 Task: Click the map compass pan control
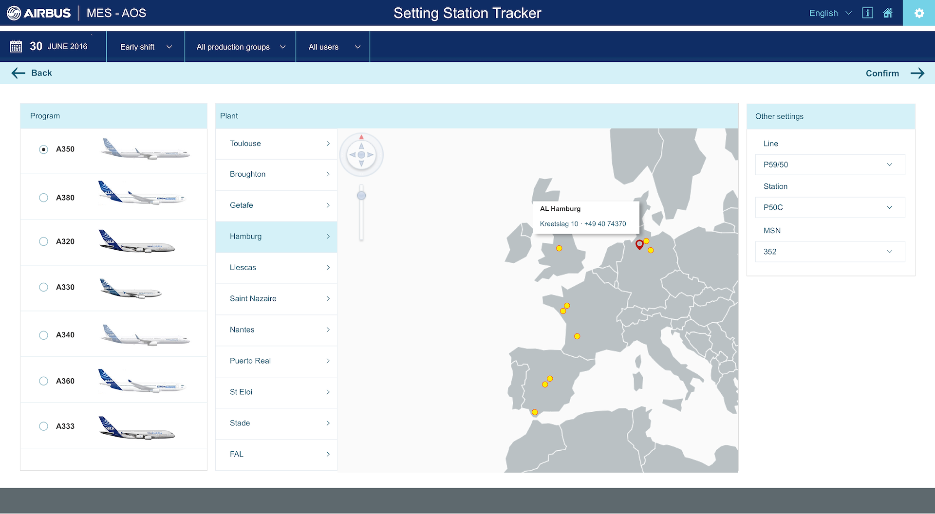(x=361, y=155)
